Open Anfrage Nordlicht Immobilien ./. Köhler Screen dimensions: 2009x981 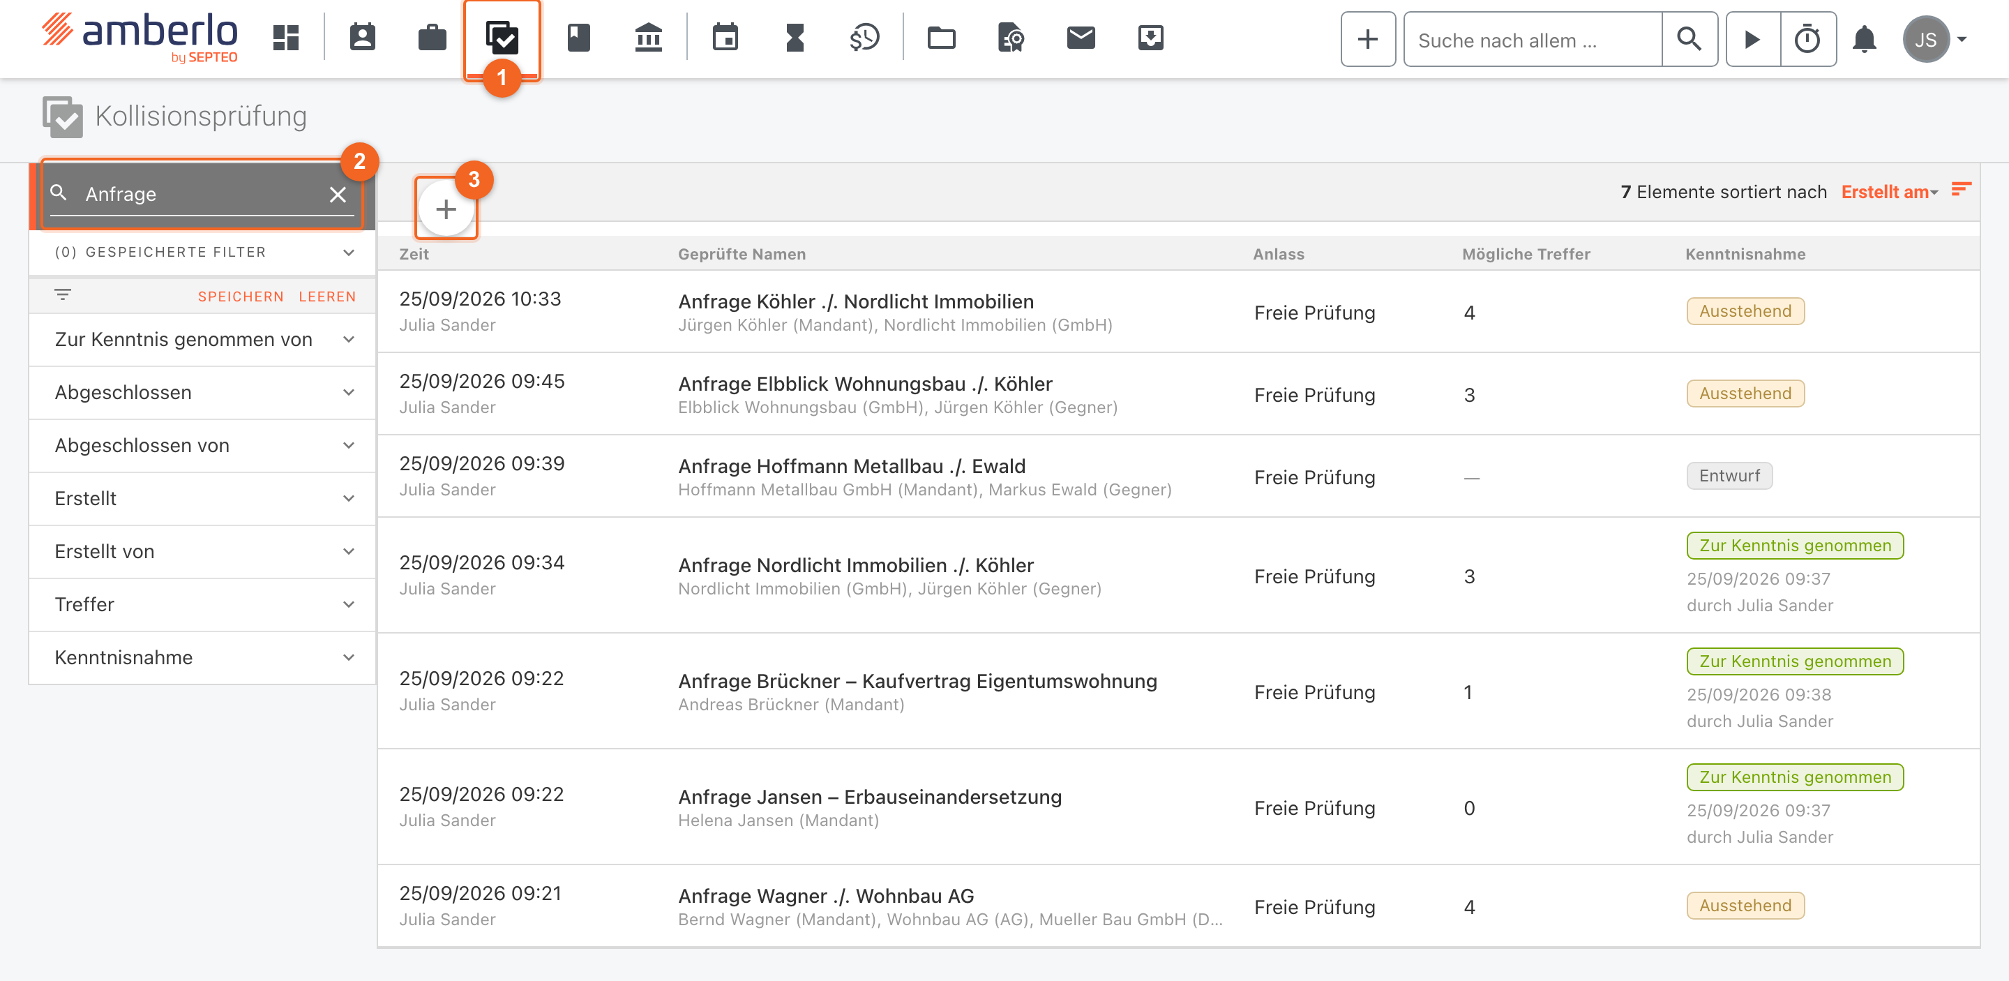(x=855, y=565)
